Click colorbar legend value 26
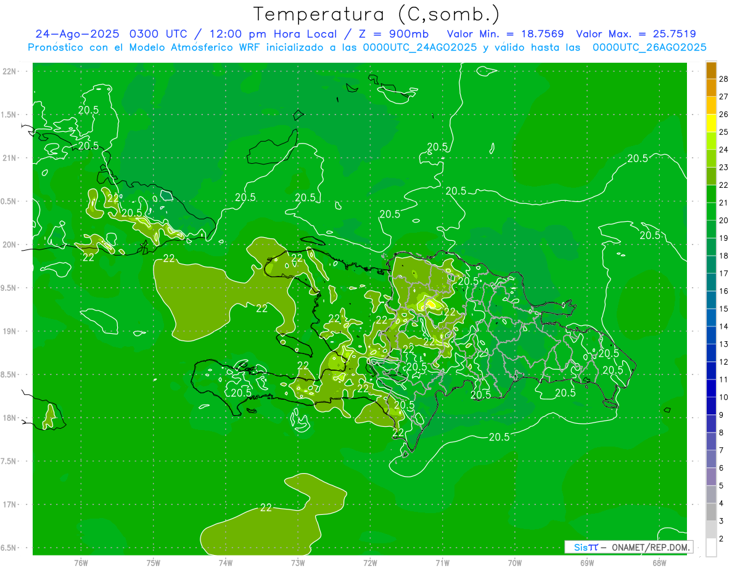Screen dimensions: 740x571 (x=724, y=114)
